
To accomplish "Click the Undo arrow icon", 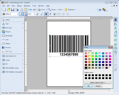I will pyautogui.click(x=30, y=10).
